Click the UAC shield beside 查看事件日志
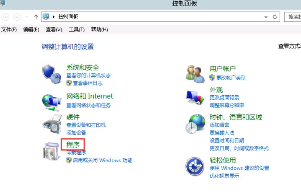 coord(69,83)
